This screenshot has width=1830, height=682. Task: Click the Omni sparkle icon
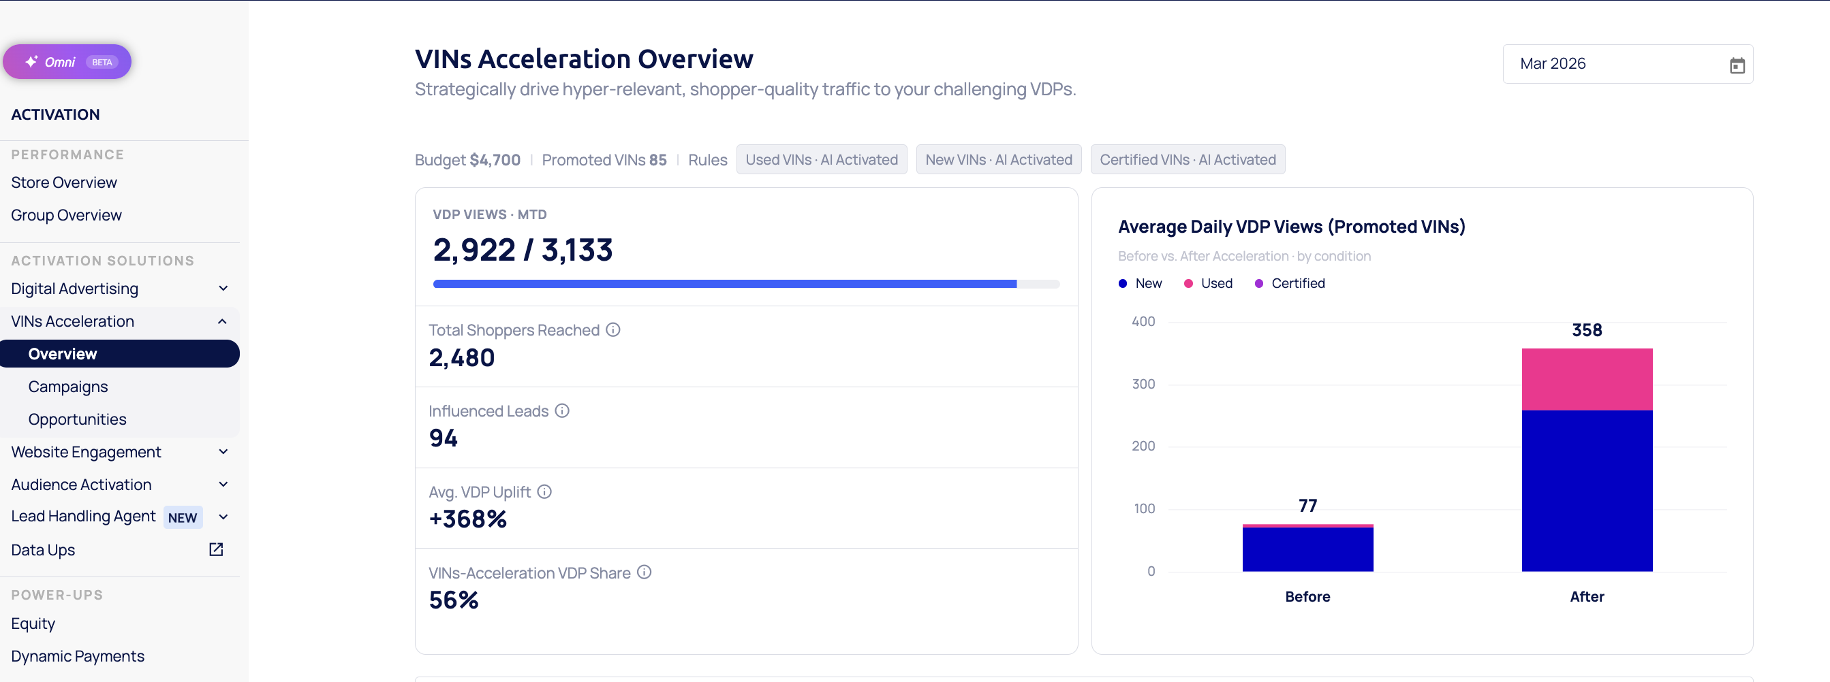click(31, 62)
